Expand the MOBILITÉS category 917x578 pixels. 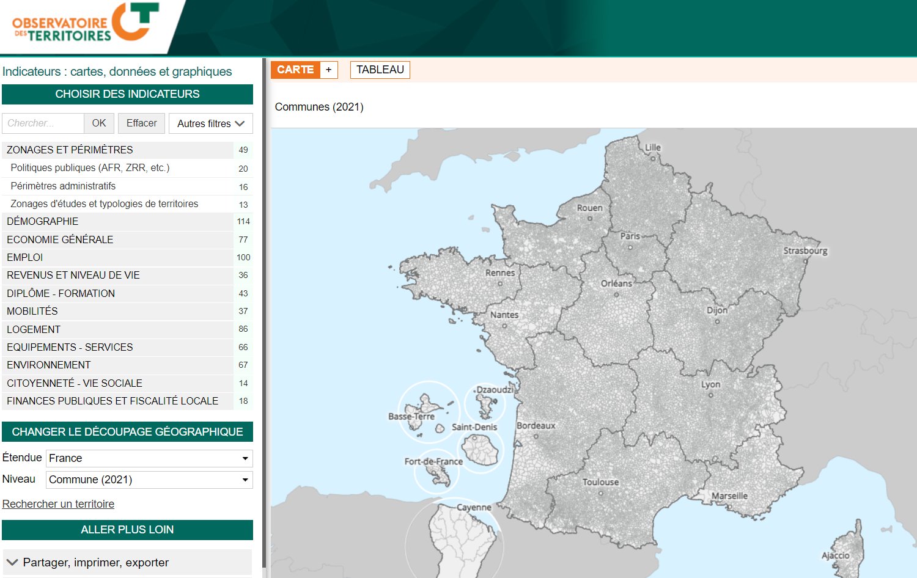(x=118, y=311)
